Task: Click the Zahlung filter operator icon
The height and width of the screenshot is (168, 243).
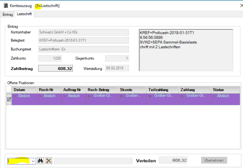Action: [x=182, y=96]
